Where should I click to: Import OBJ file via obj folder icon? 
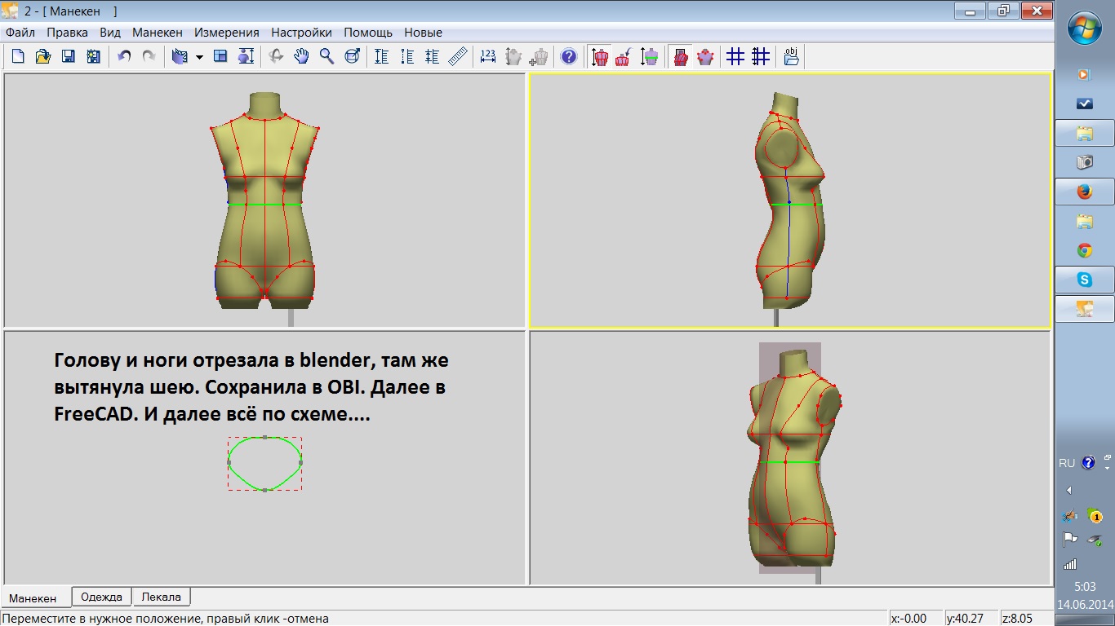(791, 56)
